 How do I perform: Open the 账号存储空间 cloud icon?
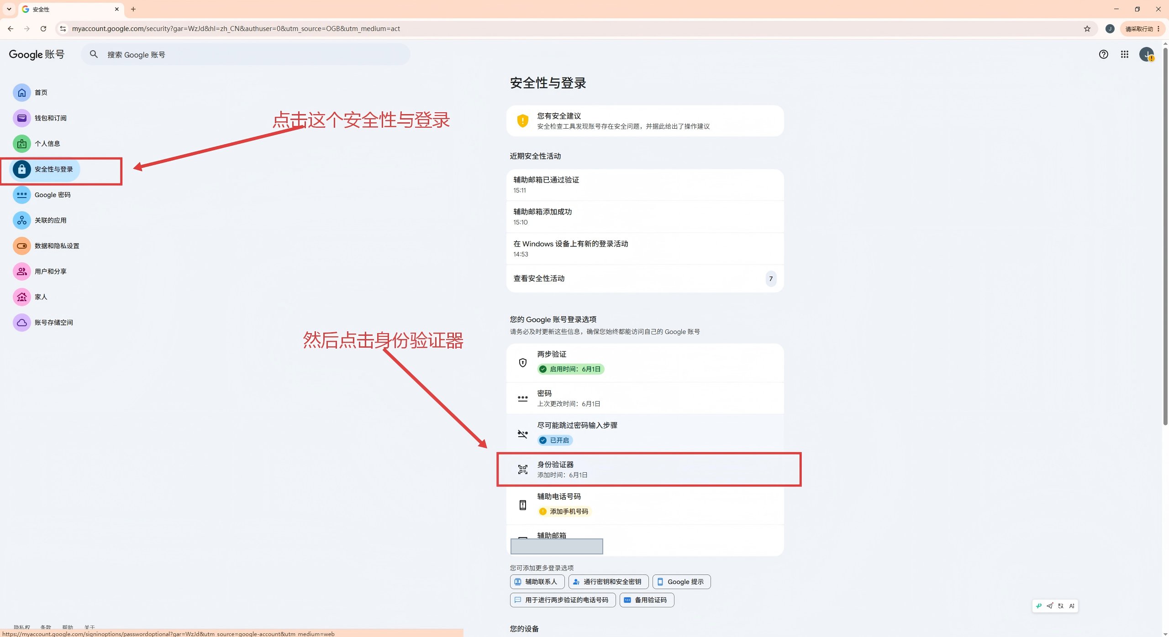tap(21, 323)
